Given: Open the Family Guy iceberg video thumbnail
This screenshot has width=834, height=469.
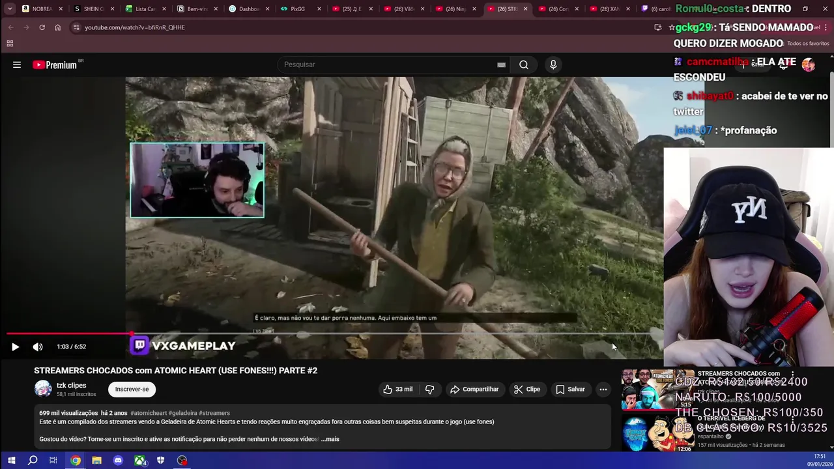Looking at the screenshot, I should (x=658, y=433).
